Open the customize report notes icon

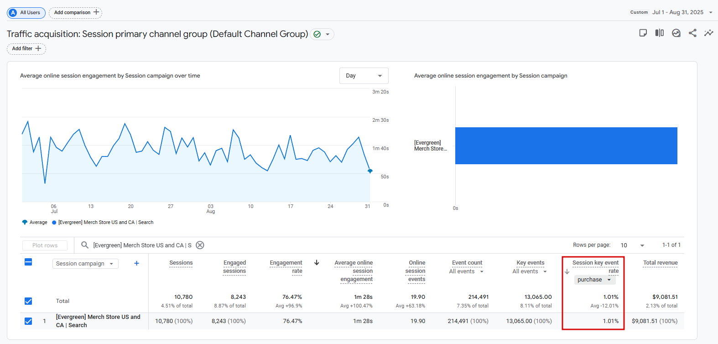643,33
